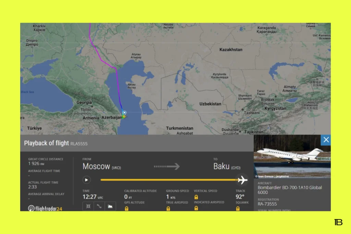The image size is (351, 234).
Task: Click the center-on-aircraft map icon
Action: pos(88,206)
